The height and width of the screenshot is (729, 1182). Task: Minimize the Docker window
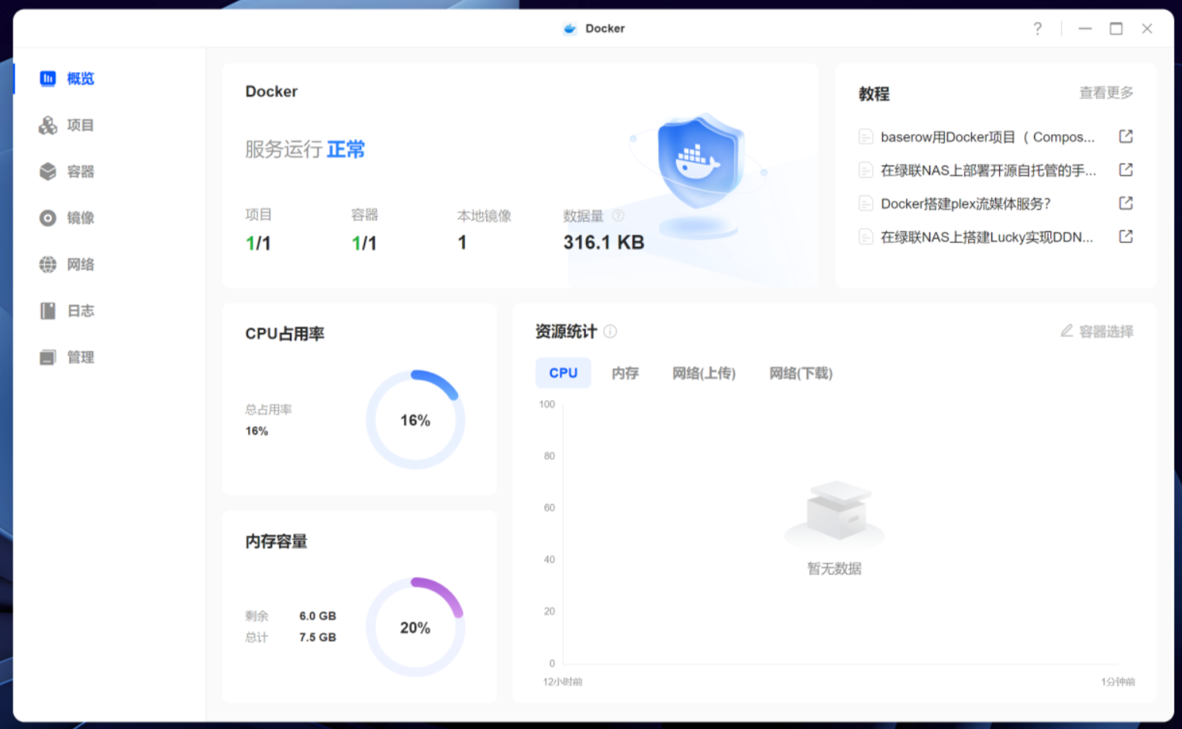[1085, 29]
